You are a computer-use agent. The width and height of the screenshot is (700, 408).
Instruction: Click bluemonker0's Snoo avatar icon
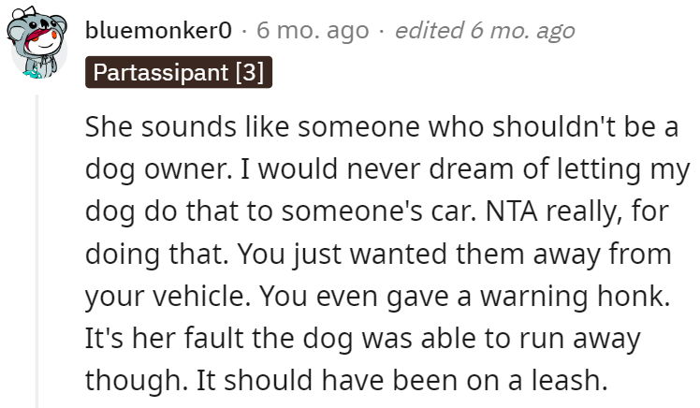click(37, 48)
